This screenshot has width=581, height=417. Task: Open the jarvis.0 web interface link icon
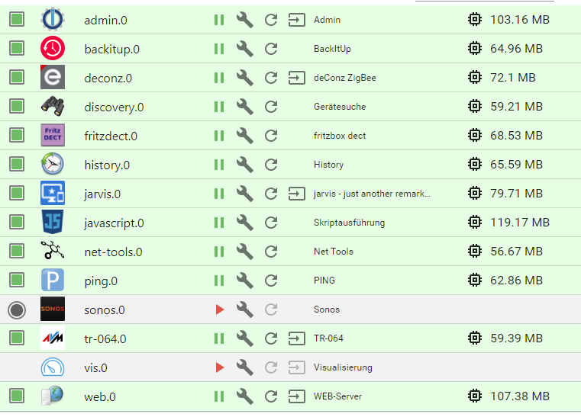(x=295, y=194)
